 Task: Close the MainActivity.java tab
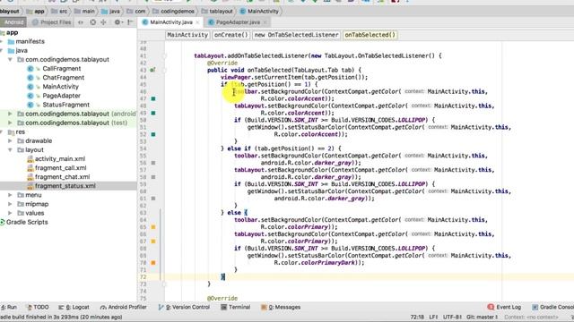tap(197, 22)
